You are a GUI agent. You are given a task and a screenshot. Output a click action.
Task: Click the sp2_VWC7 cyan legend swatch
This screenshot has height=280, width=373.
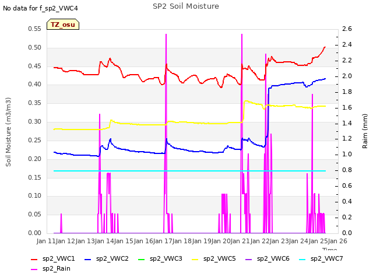click(x=302, y=259)
